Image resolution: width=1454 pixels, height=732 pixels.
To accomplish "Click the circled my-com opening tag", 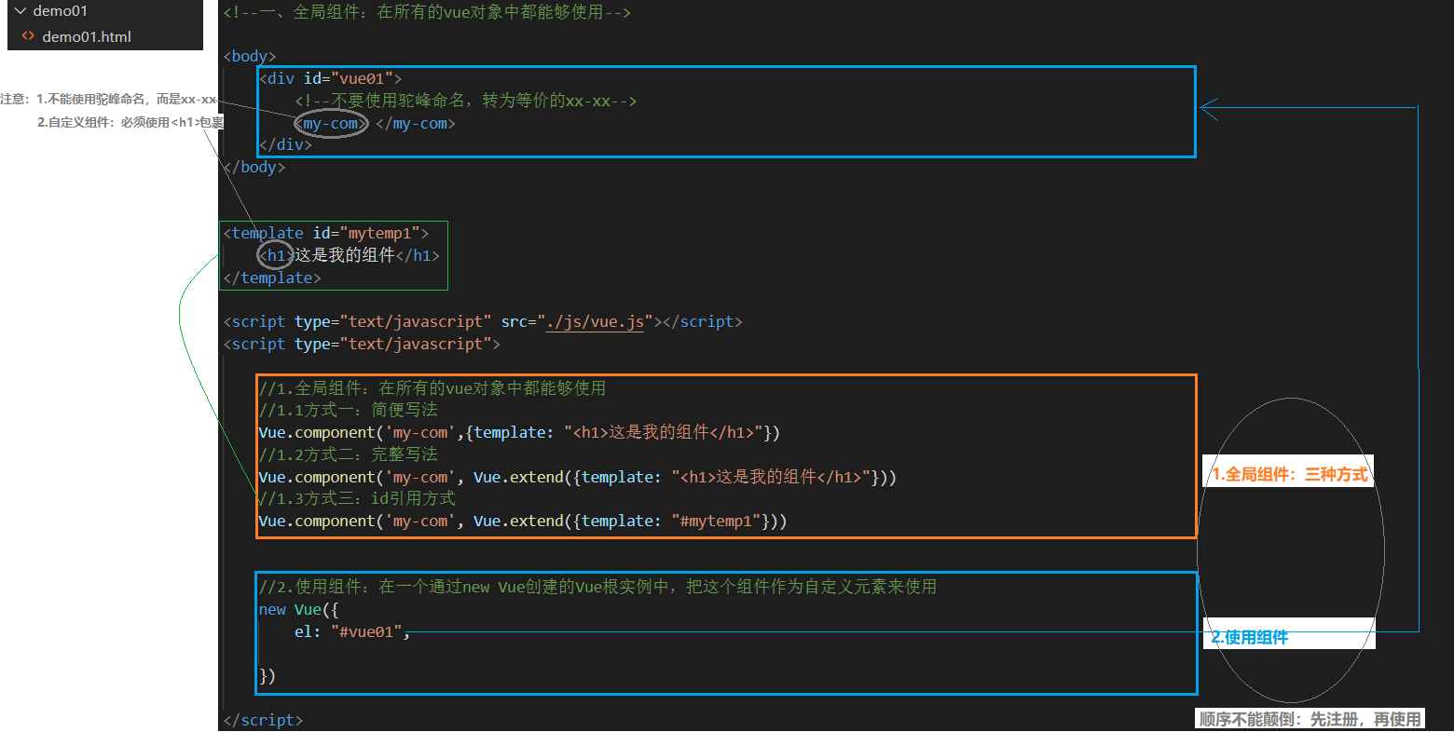I will click(331, 123).
